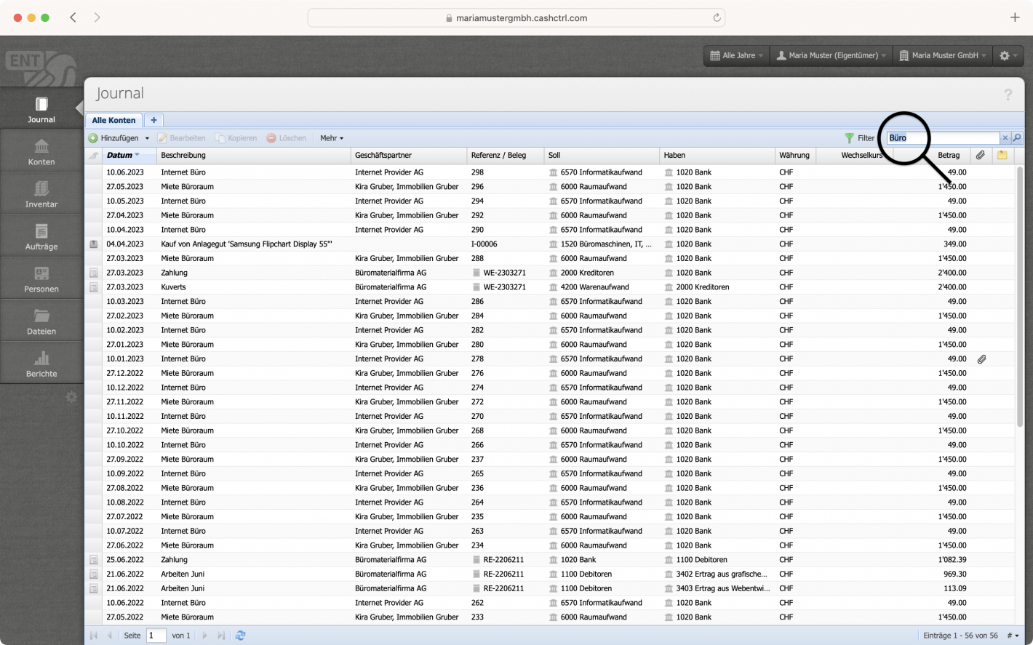Screen dimensions: 1033x645
Task: Open the Maria Muster GmbH company menu
Action: [x=941, y=55]
